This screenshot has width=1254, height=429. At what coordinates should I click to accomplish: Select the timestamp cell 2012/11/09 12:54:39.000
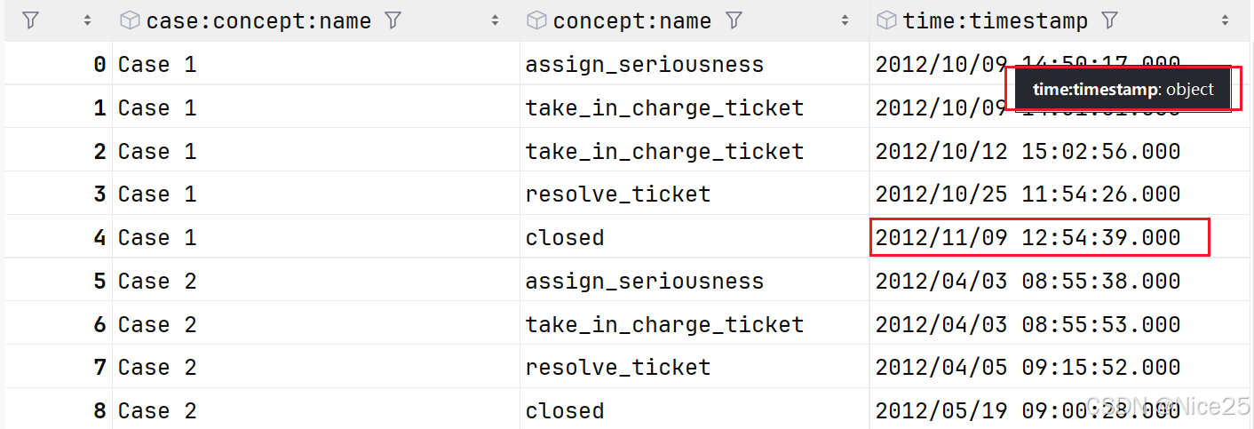coord(1028,237)
